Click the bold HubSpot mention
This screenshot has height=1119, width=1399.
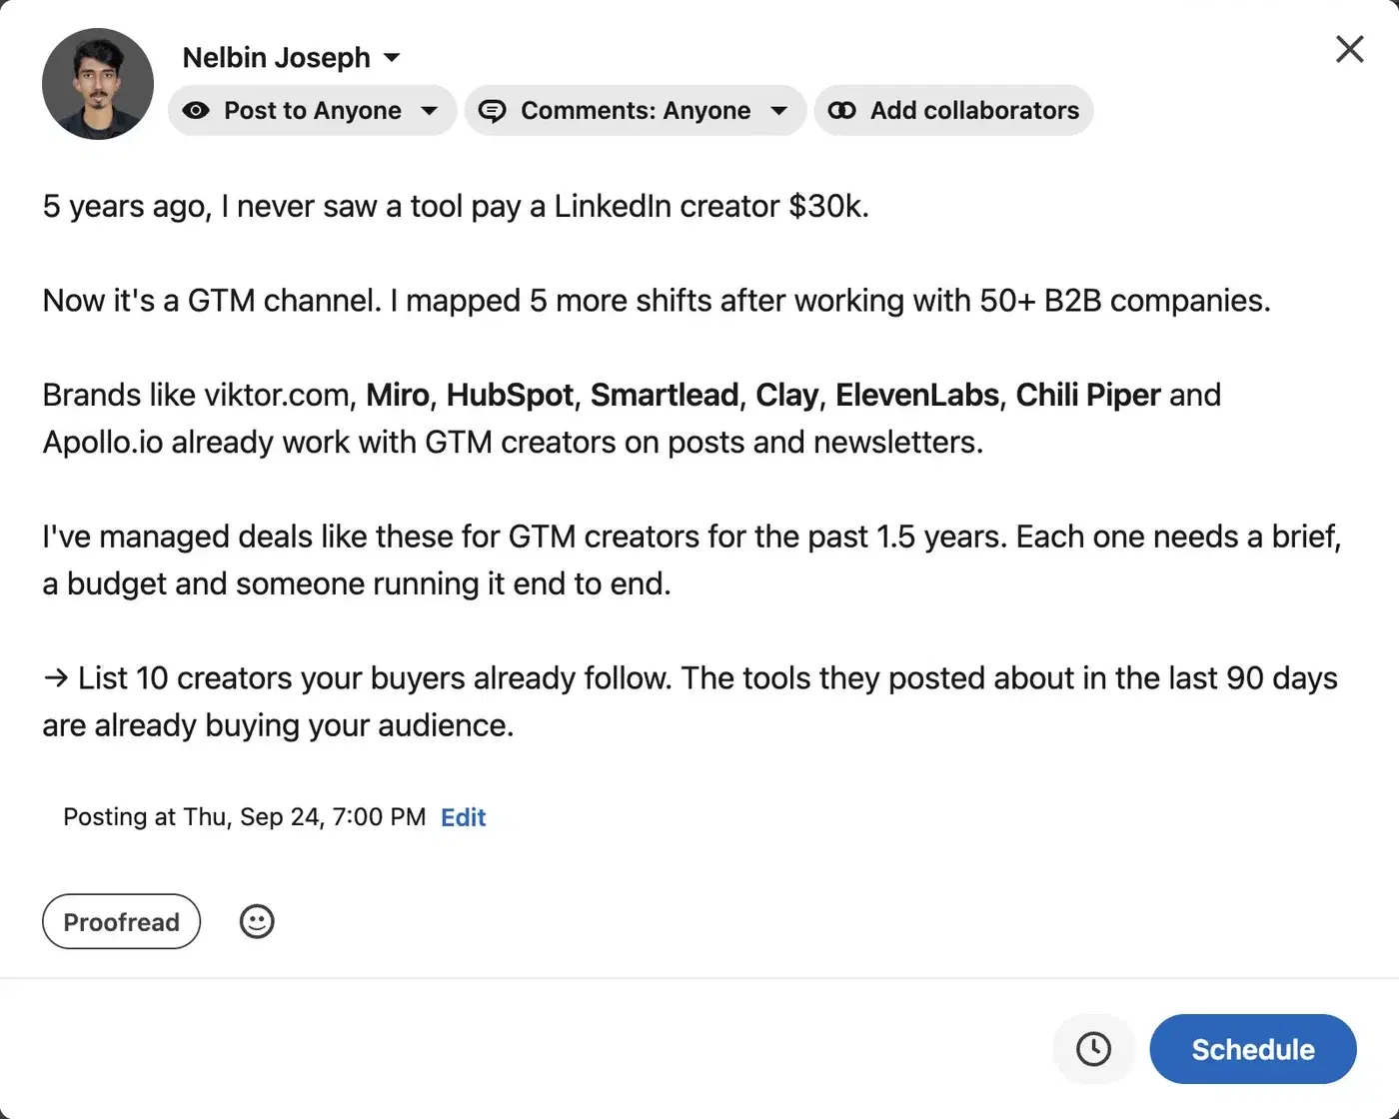pyautogui.click(x=510, y=395)
